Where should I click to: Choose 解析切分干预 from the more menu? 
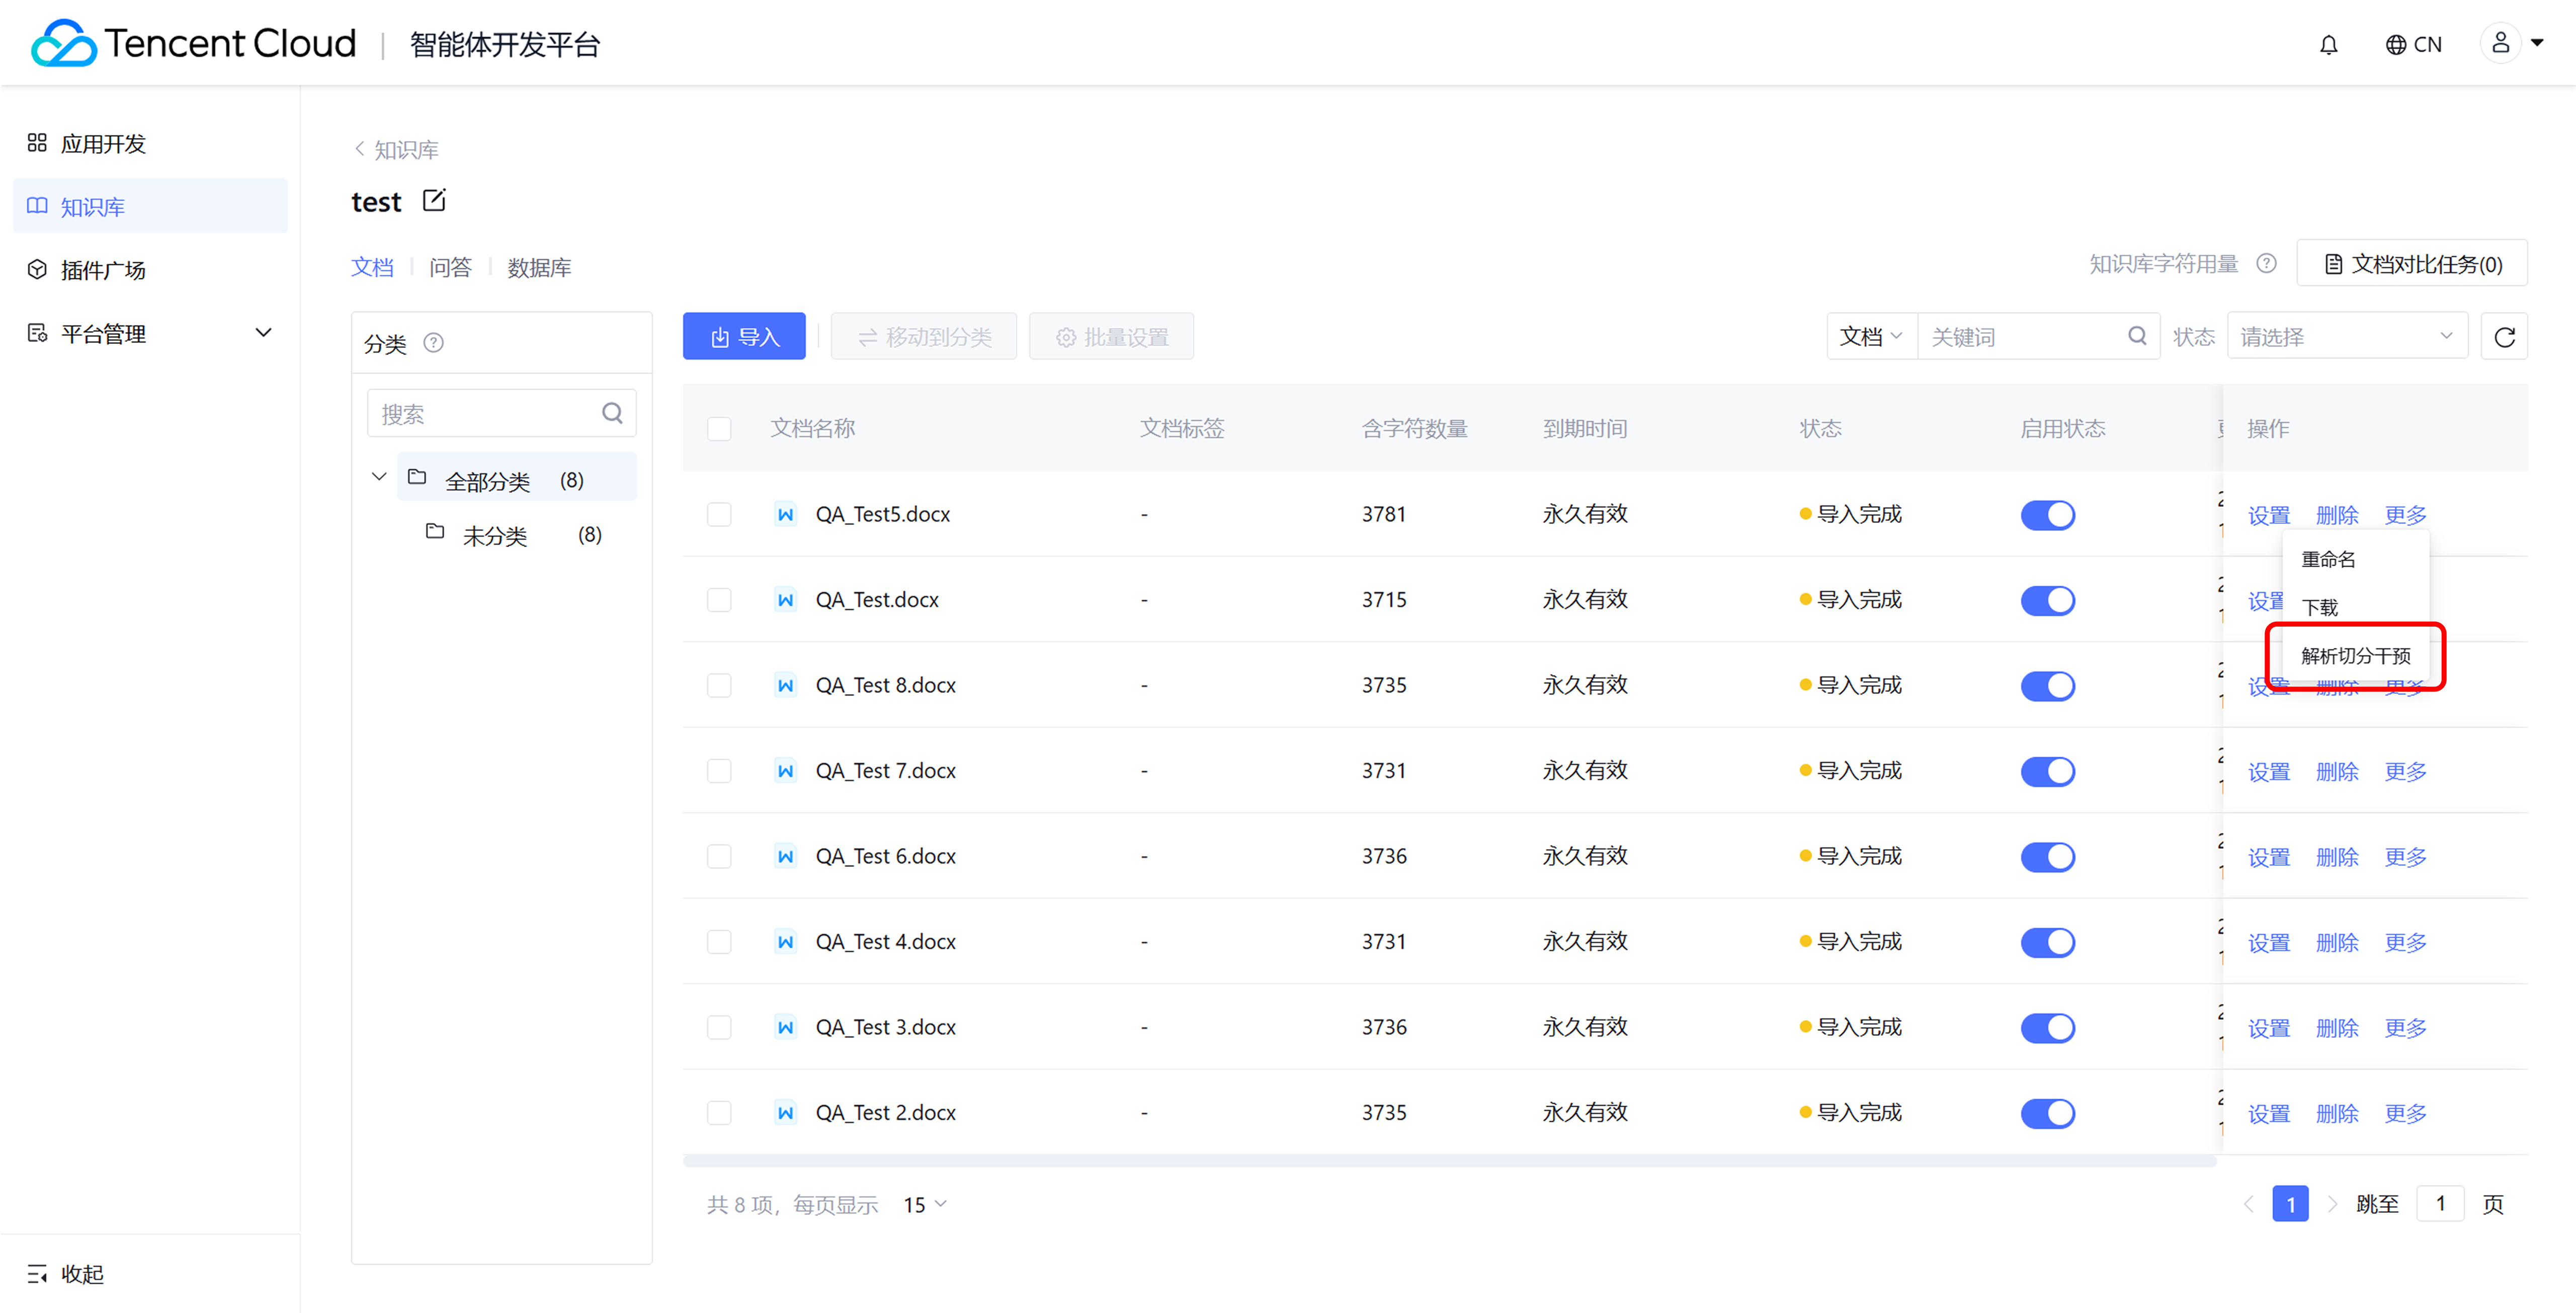(2355, 656)
